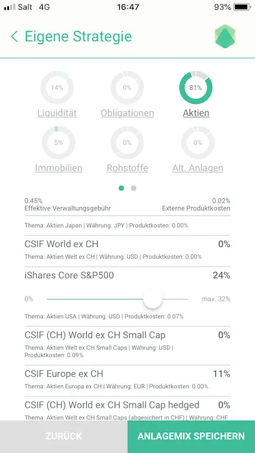Select the Liquidität 14% donut chart
This screenshot has height=453, width=255.
(x=57, y=87)
